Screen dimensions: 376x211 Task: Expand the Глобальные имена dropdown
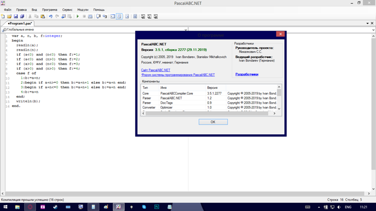tap(185, 30)
